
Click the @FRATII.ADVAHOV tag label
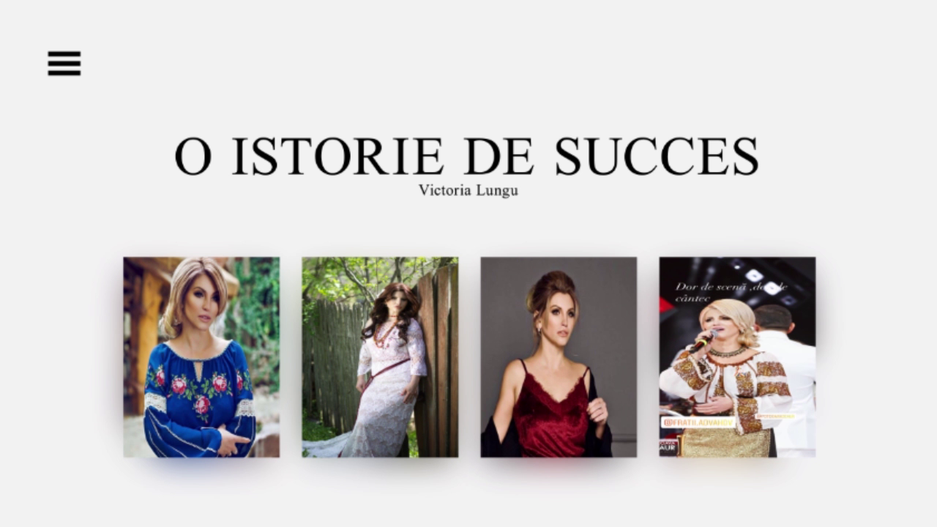[698, 422]
